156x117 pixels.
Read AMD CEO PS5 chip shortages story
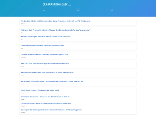tap(45, 64)
